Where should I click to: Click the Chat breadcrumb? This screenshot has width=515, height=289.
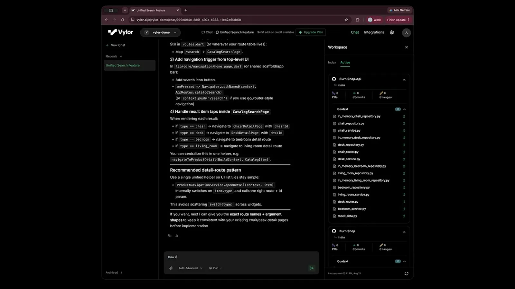[x=207, y=32]
